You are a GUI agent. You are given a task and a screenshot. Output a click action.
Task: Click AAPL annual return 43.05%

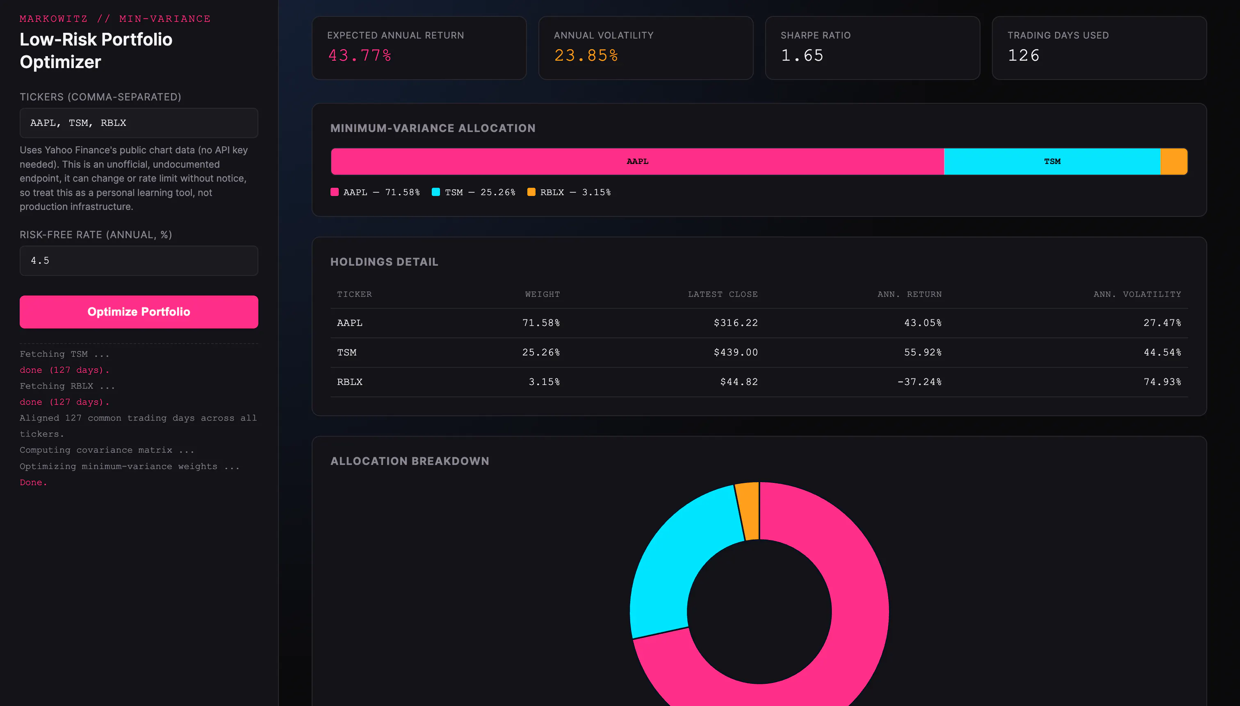(x=923, y=323)
